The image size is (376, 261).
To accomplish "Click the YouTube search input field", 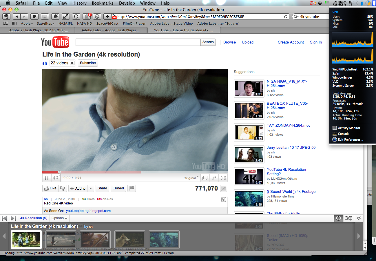I will pos(138,42).
